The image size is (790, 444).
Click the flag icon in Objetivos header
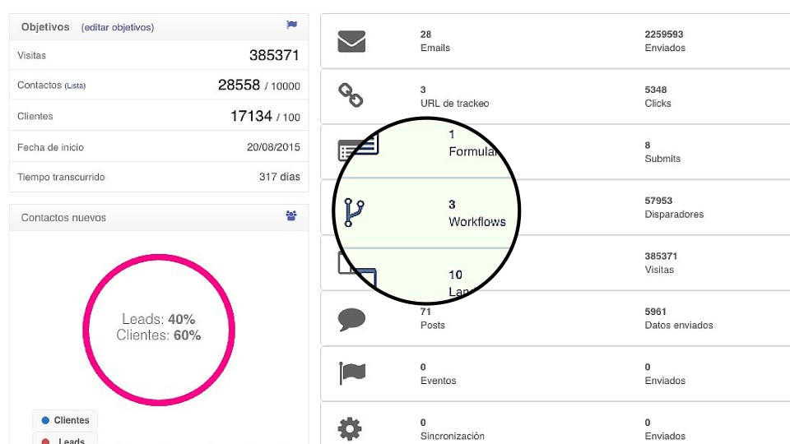[x=291, y=25]
